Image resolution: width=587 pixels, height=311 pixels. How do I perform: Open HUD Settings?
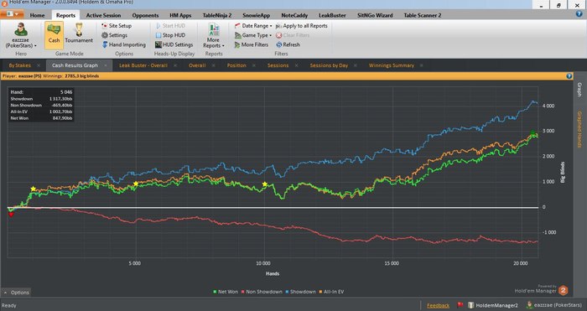click(x=174, y=44)
